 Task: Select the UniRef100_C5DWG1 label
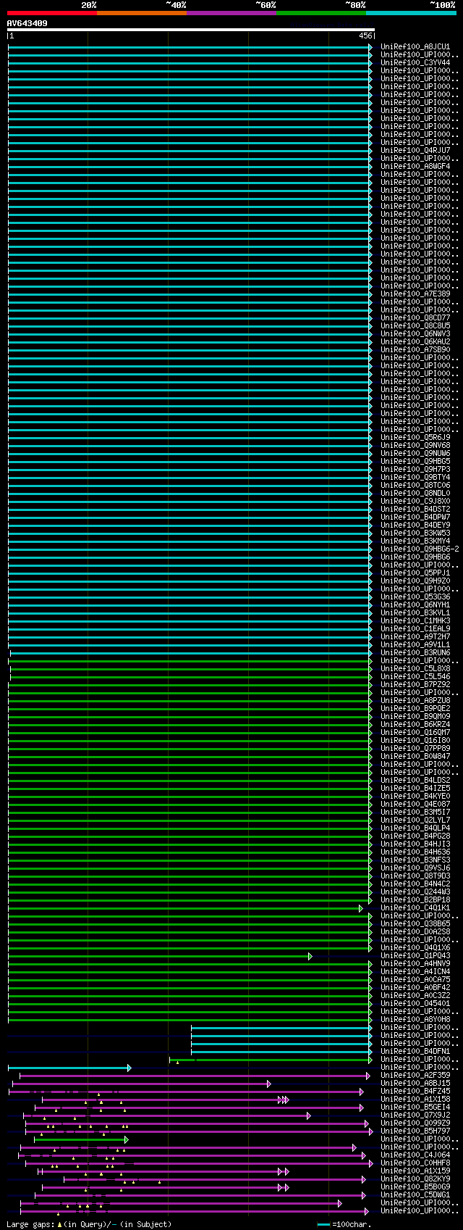(x=415, y=1195)
